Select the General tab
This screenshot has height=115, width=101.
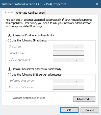click(8, 12)
